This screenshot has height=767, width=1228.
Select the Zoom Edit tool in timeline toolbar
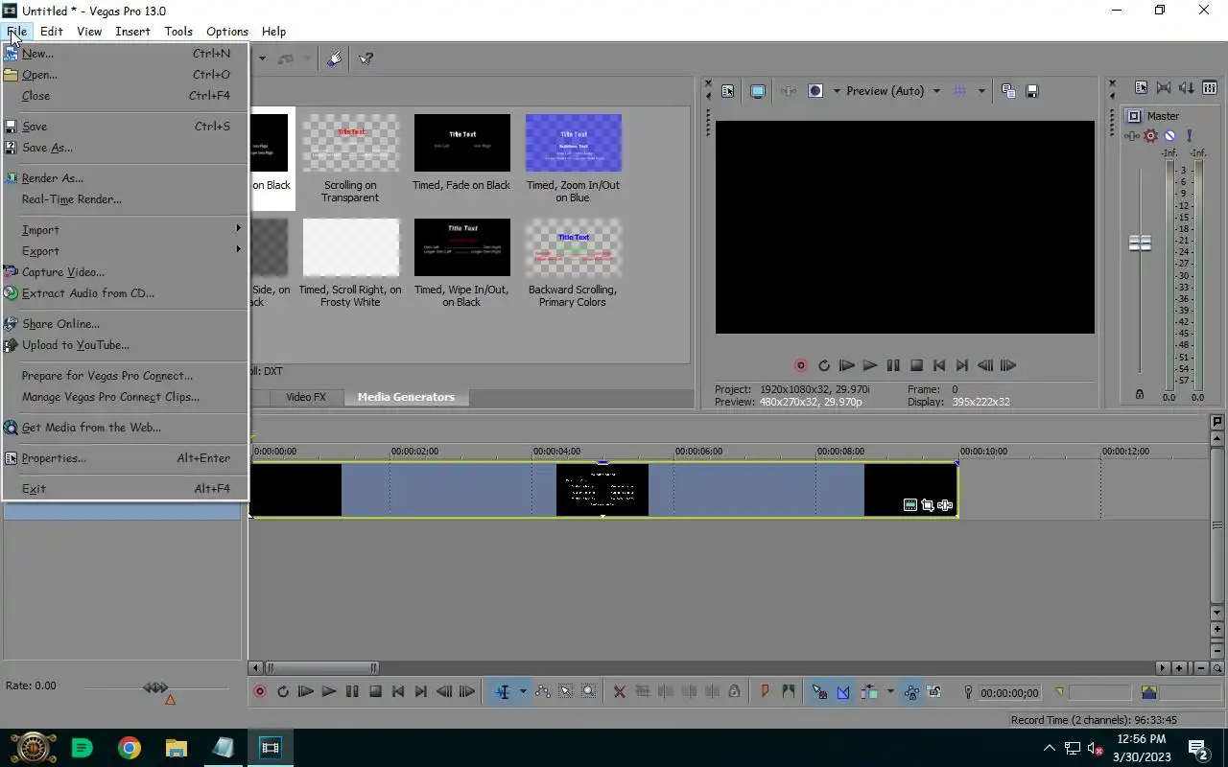click(589, 691)
